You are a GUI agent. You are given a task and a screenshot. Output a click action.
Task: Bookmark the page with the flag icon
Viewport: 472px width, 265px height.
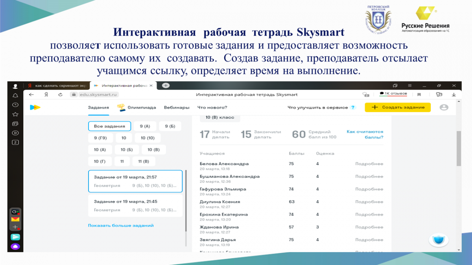[x=419, y=95]
